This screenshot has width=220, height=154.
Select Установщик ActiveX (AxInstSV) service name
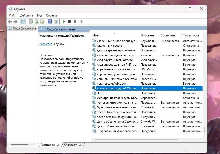(x=117, y=79)
